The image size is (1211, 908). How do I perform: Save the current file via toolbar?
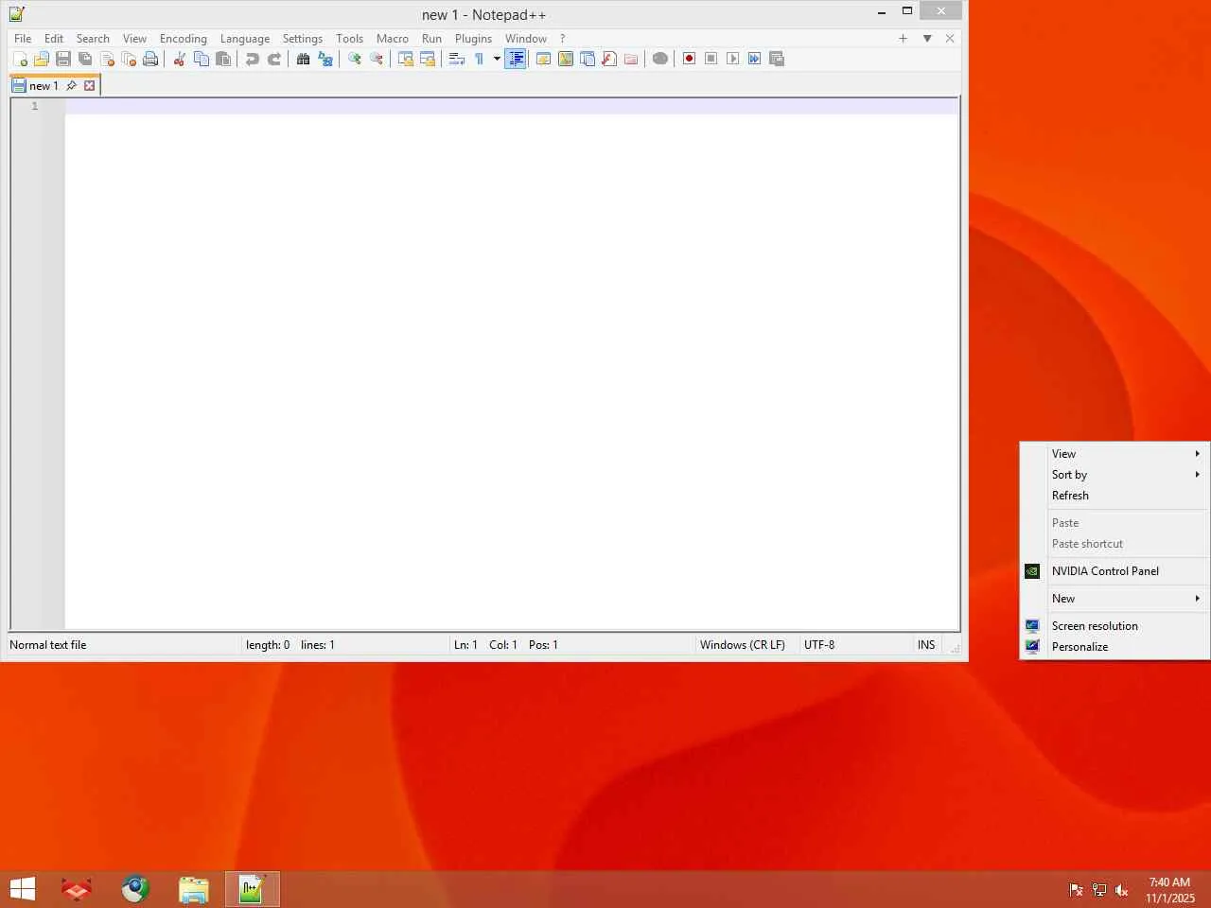click(x=63, y=59)
